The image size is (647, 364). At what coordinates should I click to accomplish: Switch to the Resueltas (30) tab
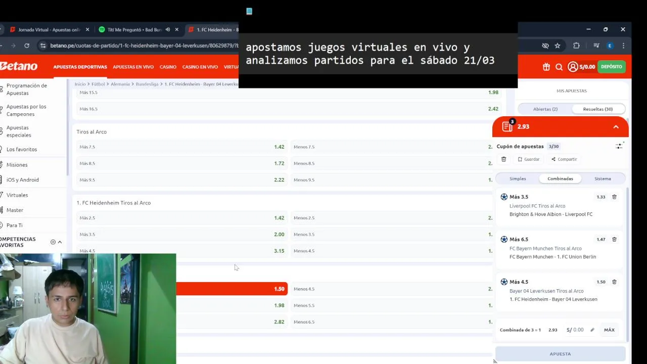[x=598, y=109]
